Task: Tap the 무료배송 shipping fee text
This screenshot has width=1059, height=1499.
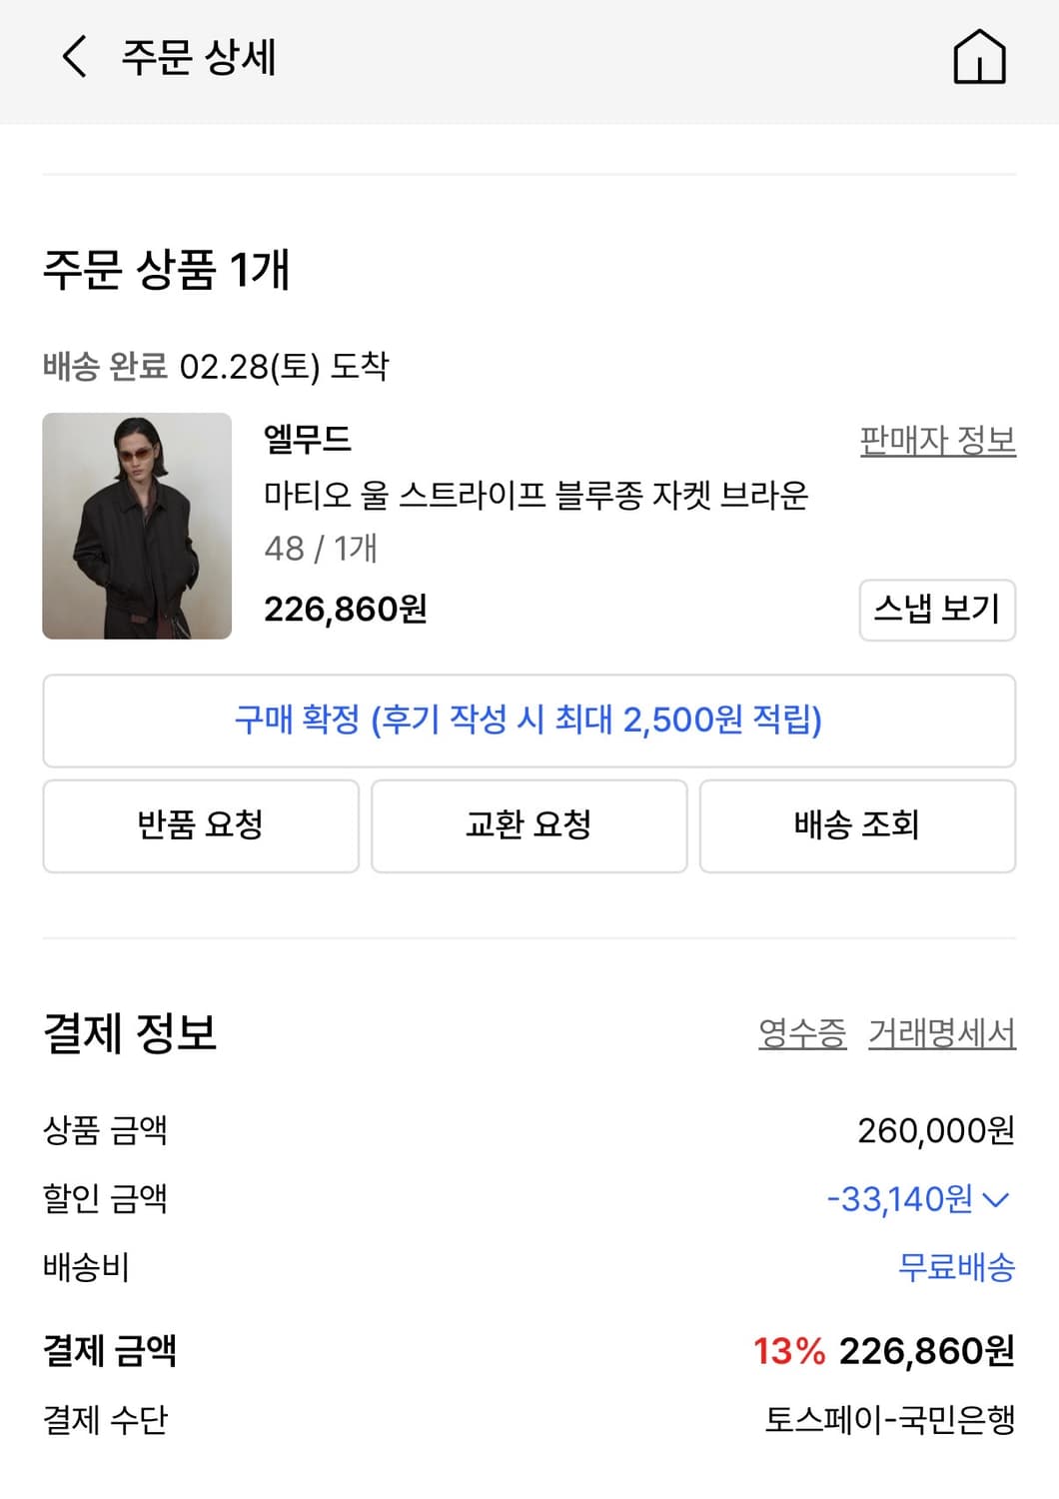Action: pyautogui.click(x=958, y=1269)
